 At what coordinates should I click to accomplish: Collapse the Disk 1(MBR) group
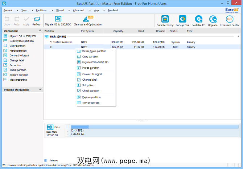click(238, 36)
